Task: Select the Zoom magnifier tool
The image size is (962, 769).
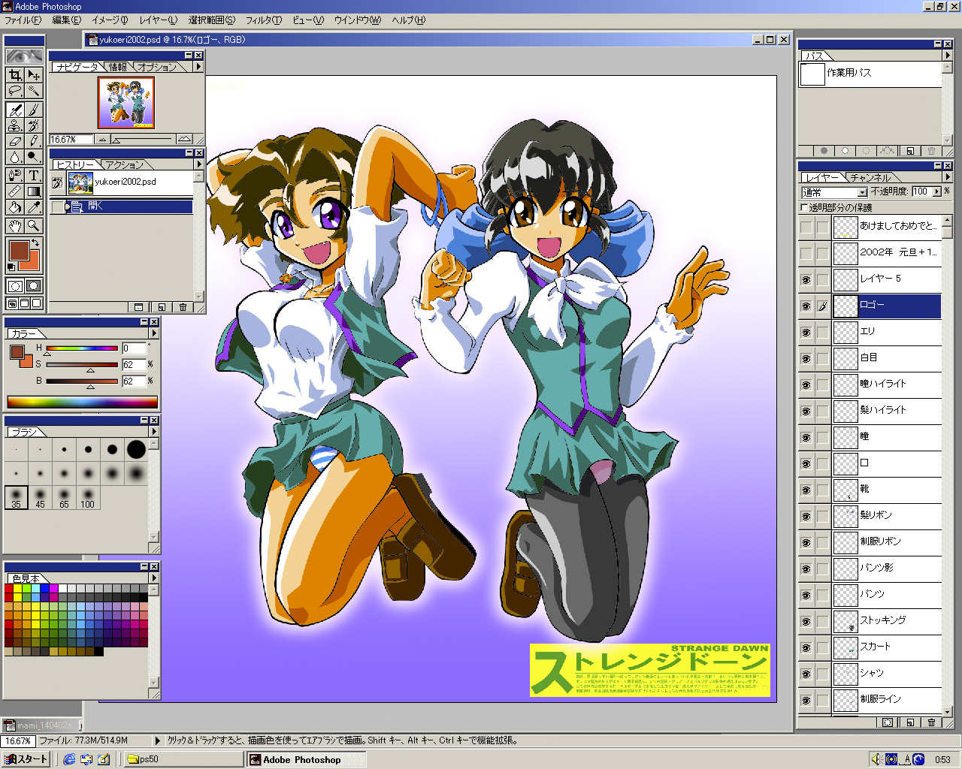Action: tap(34, 225)
